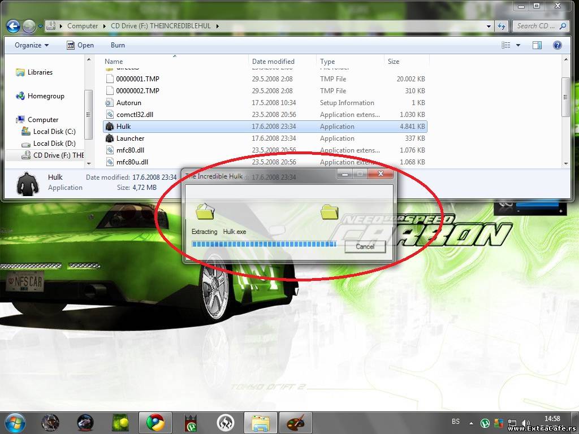
Task: Open the tennis ball game taskbar icon
Action: 120,423
